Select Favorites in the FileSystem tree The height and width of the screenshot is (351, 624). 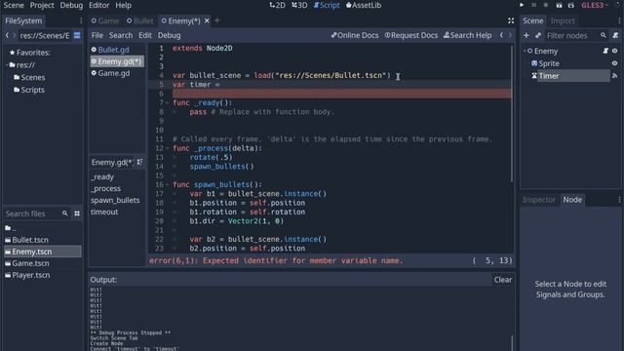pos(30,53)
